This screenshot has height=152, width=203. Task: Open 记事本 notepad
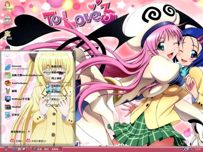tap(12, 115)
